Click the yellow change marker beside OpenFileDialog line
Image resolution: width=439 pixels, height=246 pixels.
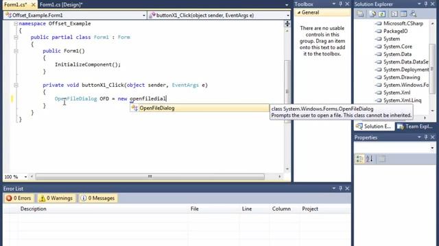pyautogui.click(x=12, y=98)
